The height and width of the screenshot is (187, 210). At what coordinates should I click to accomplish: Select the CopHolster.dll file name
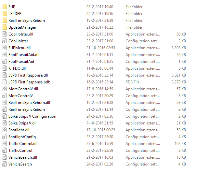pos(21,34)
